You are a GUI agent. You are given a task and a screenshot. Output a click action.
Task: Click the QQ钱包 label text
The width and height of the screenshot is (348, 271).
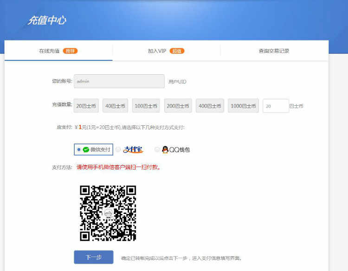pyautogui.click(x=180, y=149)
